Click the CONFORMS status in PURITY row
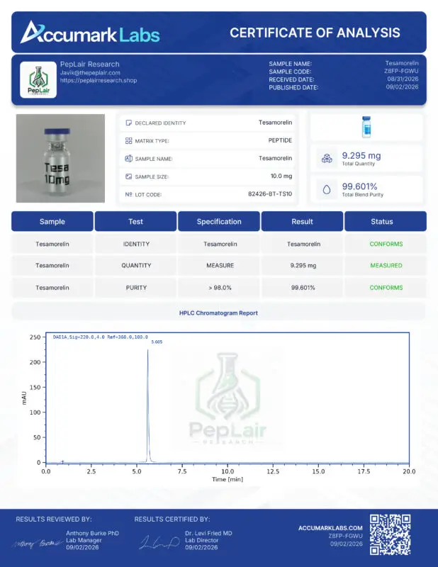The image size is (438, 567). tap(386, 288)
